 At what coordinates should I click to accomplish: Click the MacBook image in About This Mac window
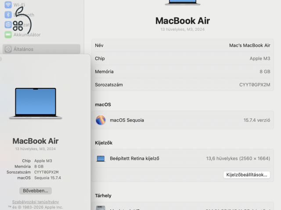point(36,103)
